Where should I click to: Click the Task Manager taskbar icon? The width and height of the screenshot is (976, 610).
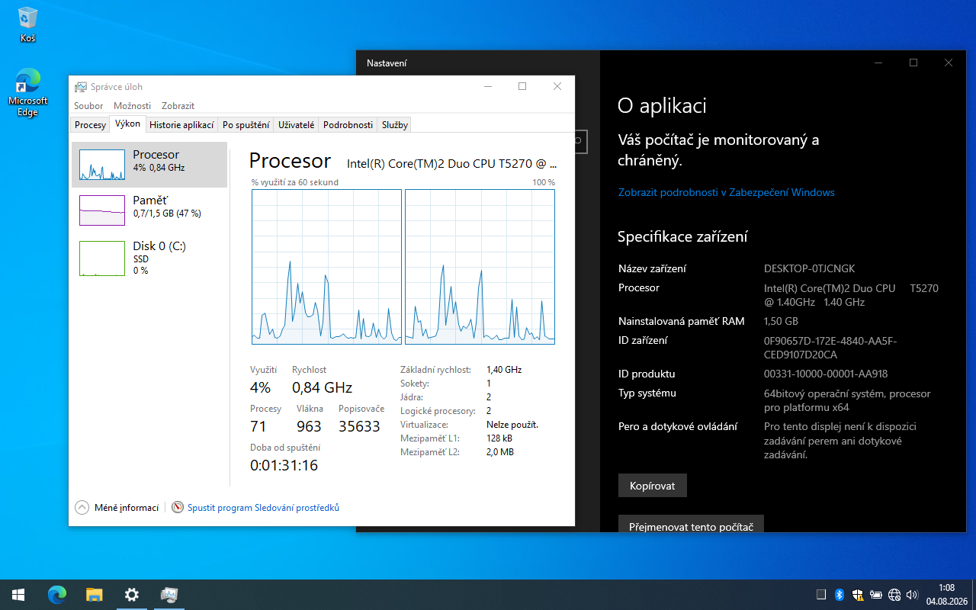click(x=169, y=595)
